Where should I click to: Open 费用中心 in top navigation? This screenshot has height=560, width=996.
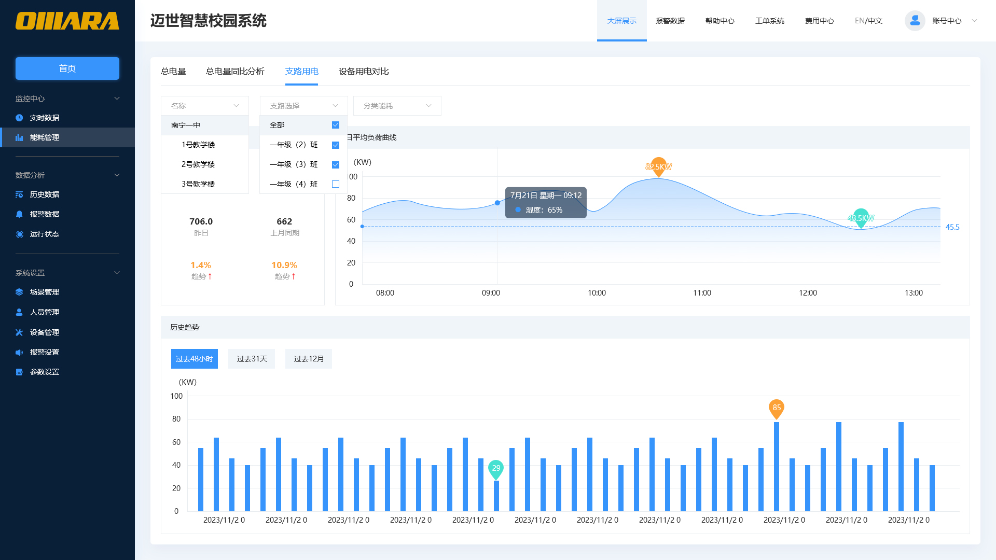coord(820,21)
